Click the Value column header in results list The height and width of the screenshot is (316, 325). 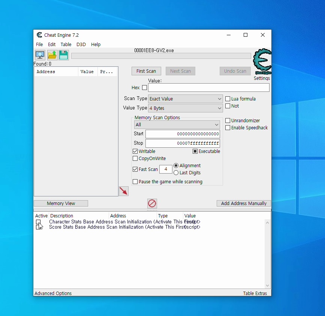click(x=88, y=72)
